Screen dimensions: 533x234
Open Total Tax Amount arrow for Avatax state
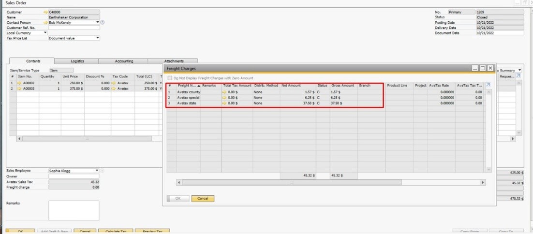click(x=224, y=103)
